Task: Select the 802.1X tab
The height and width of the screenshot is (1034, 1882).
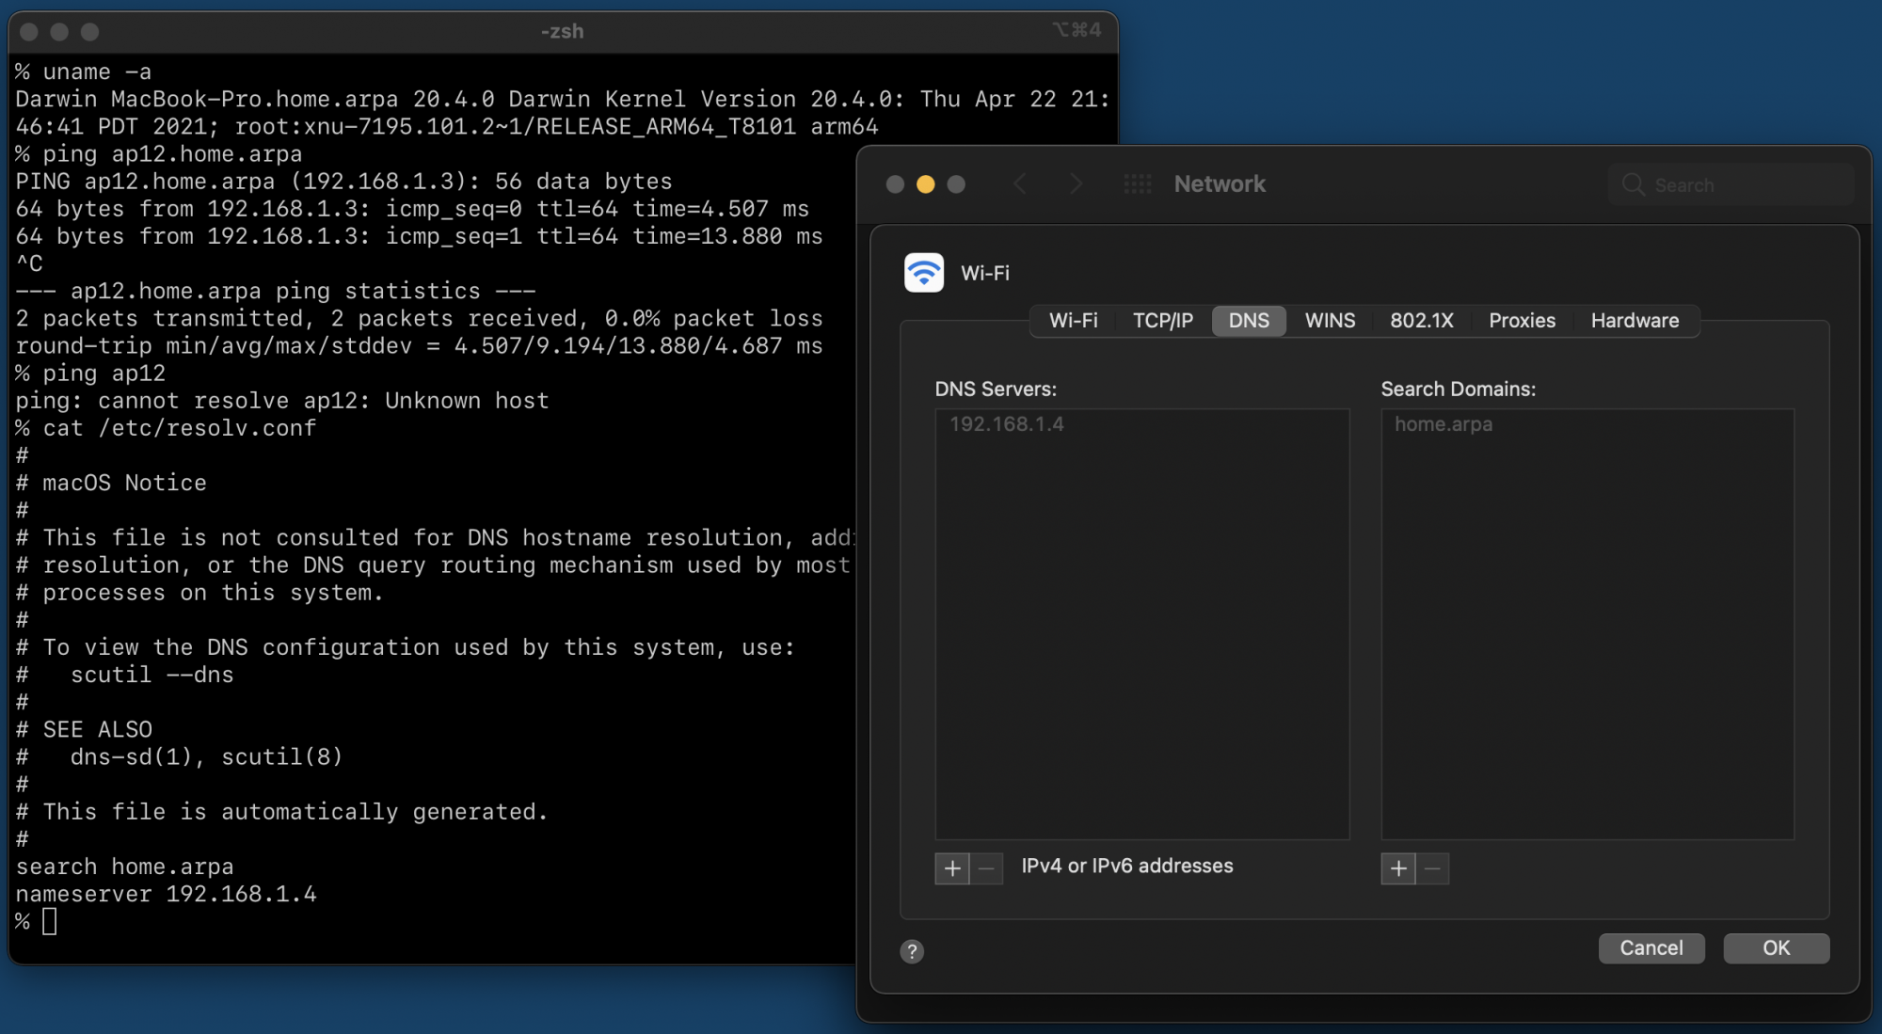Action: coord(1421,321)
